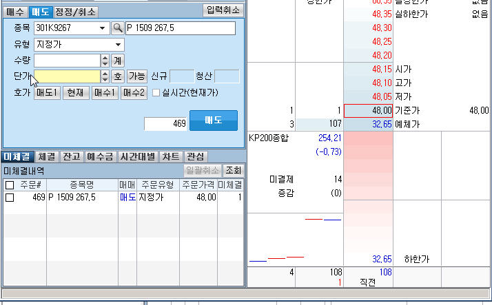Click the 수량 quantity spinner arrows
Screen dimensions: 492x305
click(105, 61)
